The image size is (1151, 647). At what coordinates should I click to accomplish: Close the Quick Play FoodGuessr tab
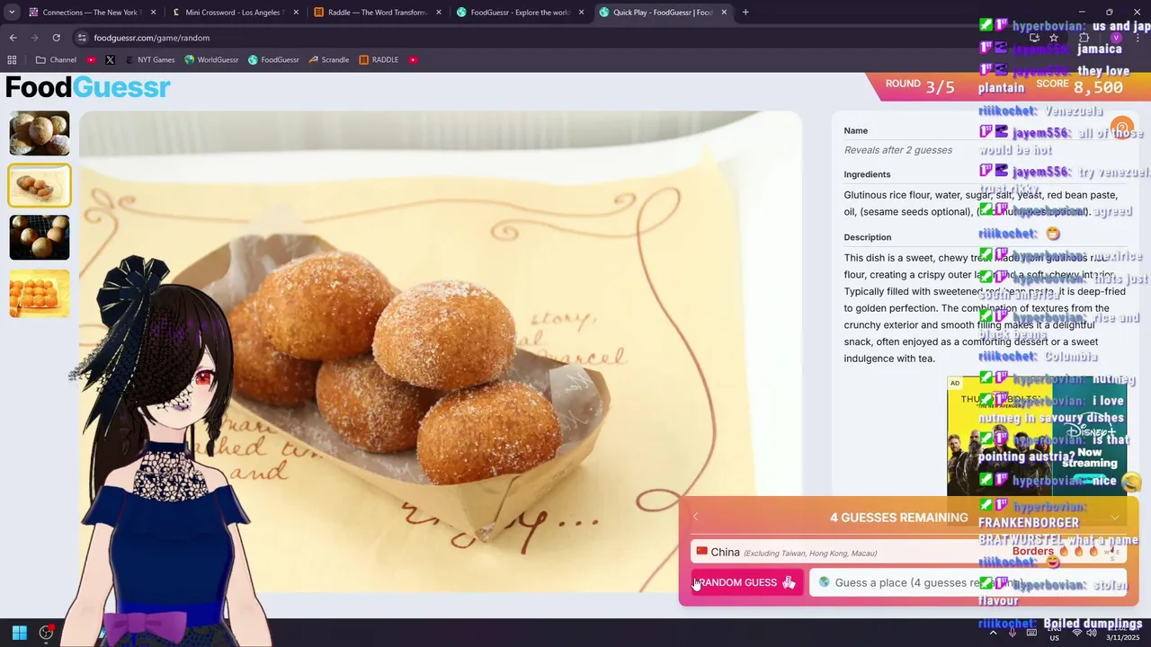[723, 13]
